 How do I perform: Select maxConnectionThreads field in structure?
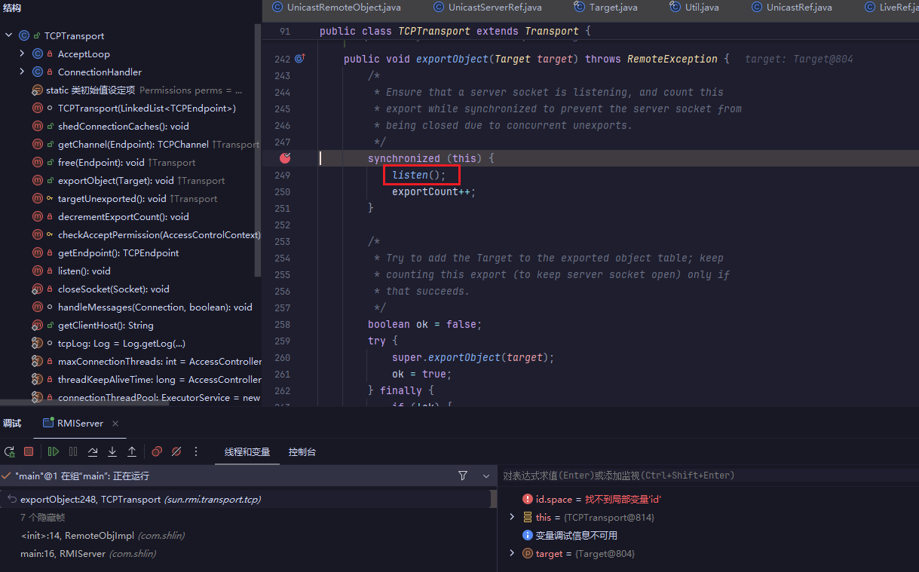(x=146, y=361)
